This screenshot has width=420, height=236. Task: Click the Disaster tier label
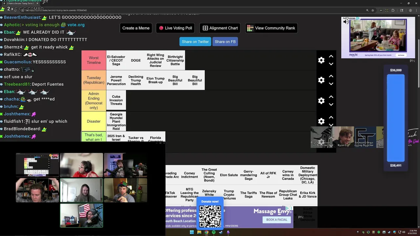[x=94, y=121]
